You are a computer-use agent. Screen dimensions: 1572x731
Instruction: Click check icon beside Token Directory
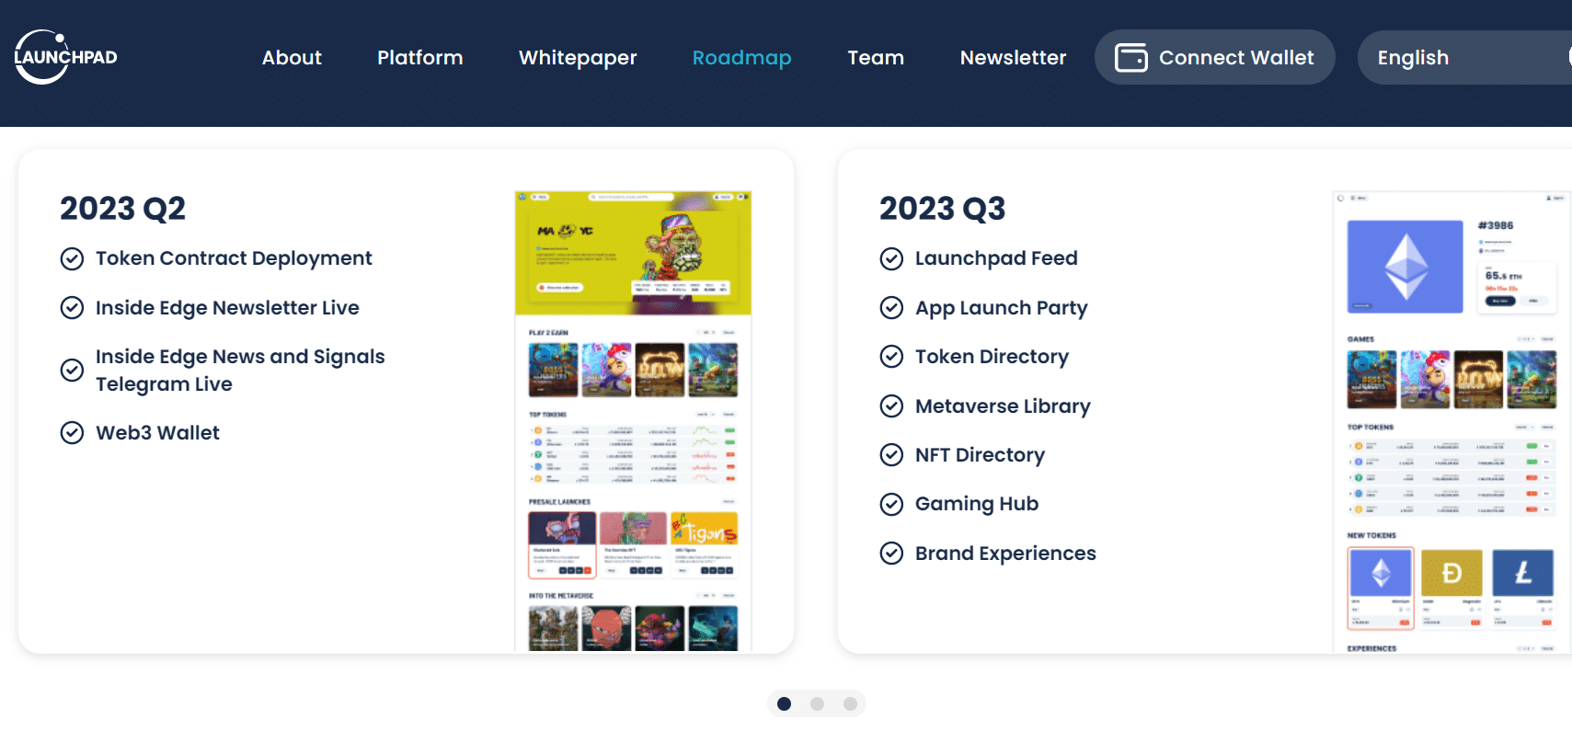coord(891,357)
